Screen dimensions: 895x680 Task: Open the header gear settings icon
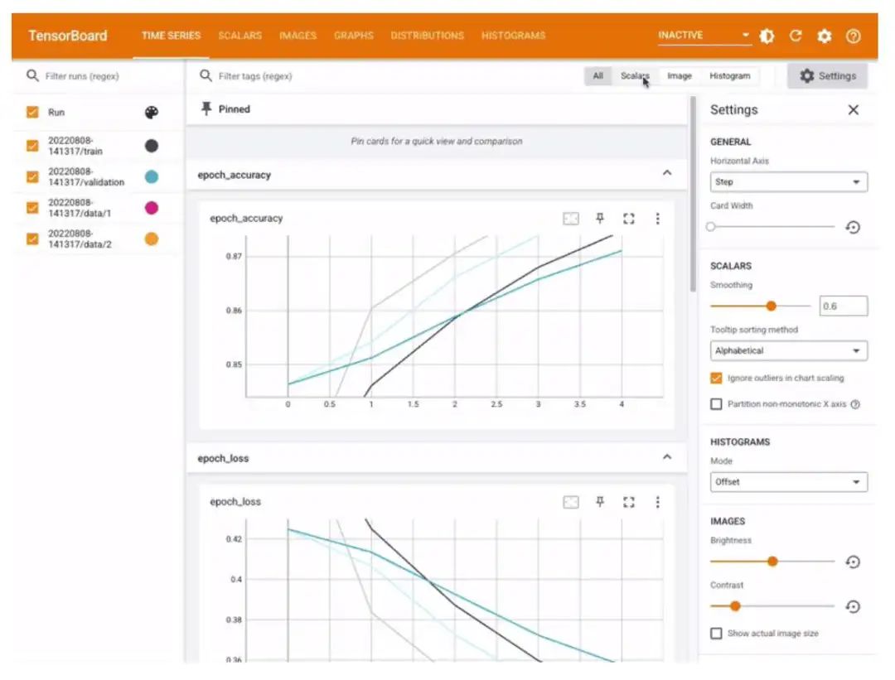click(x=824, y=36)
